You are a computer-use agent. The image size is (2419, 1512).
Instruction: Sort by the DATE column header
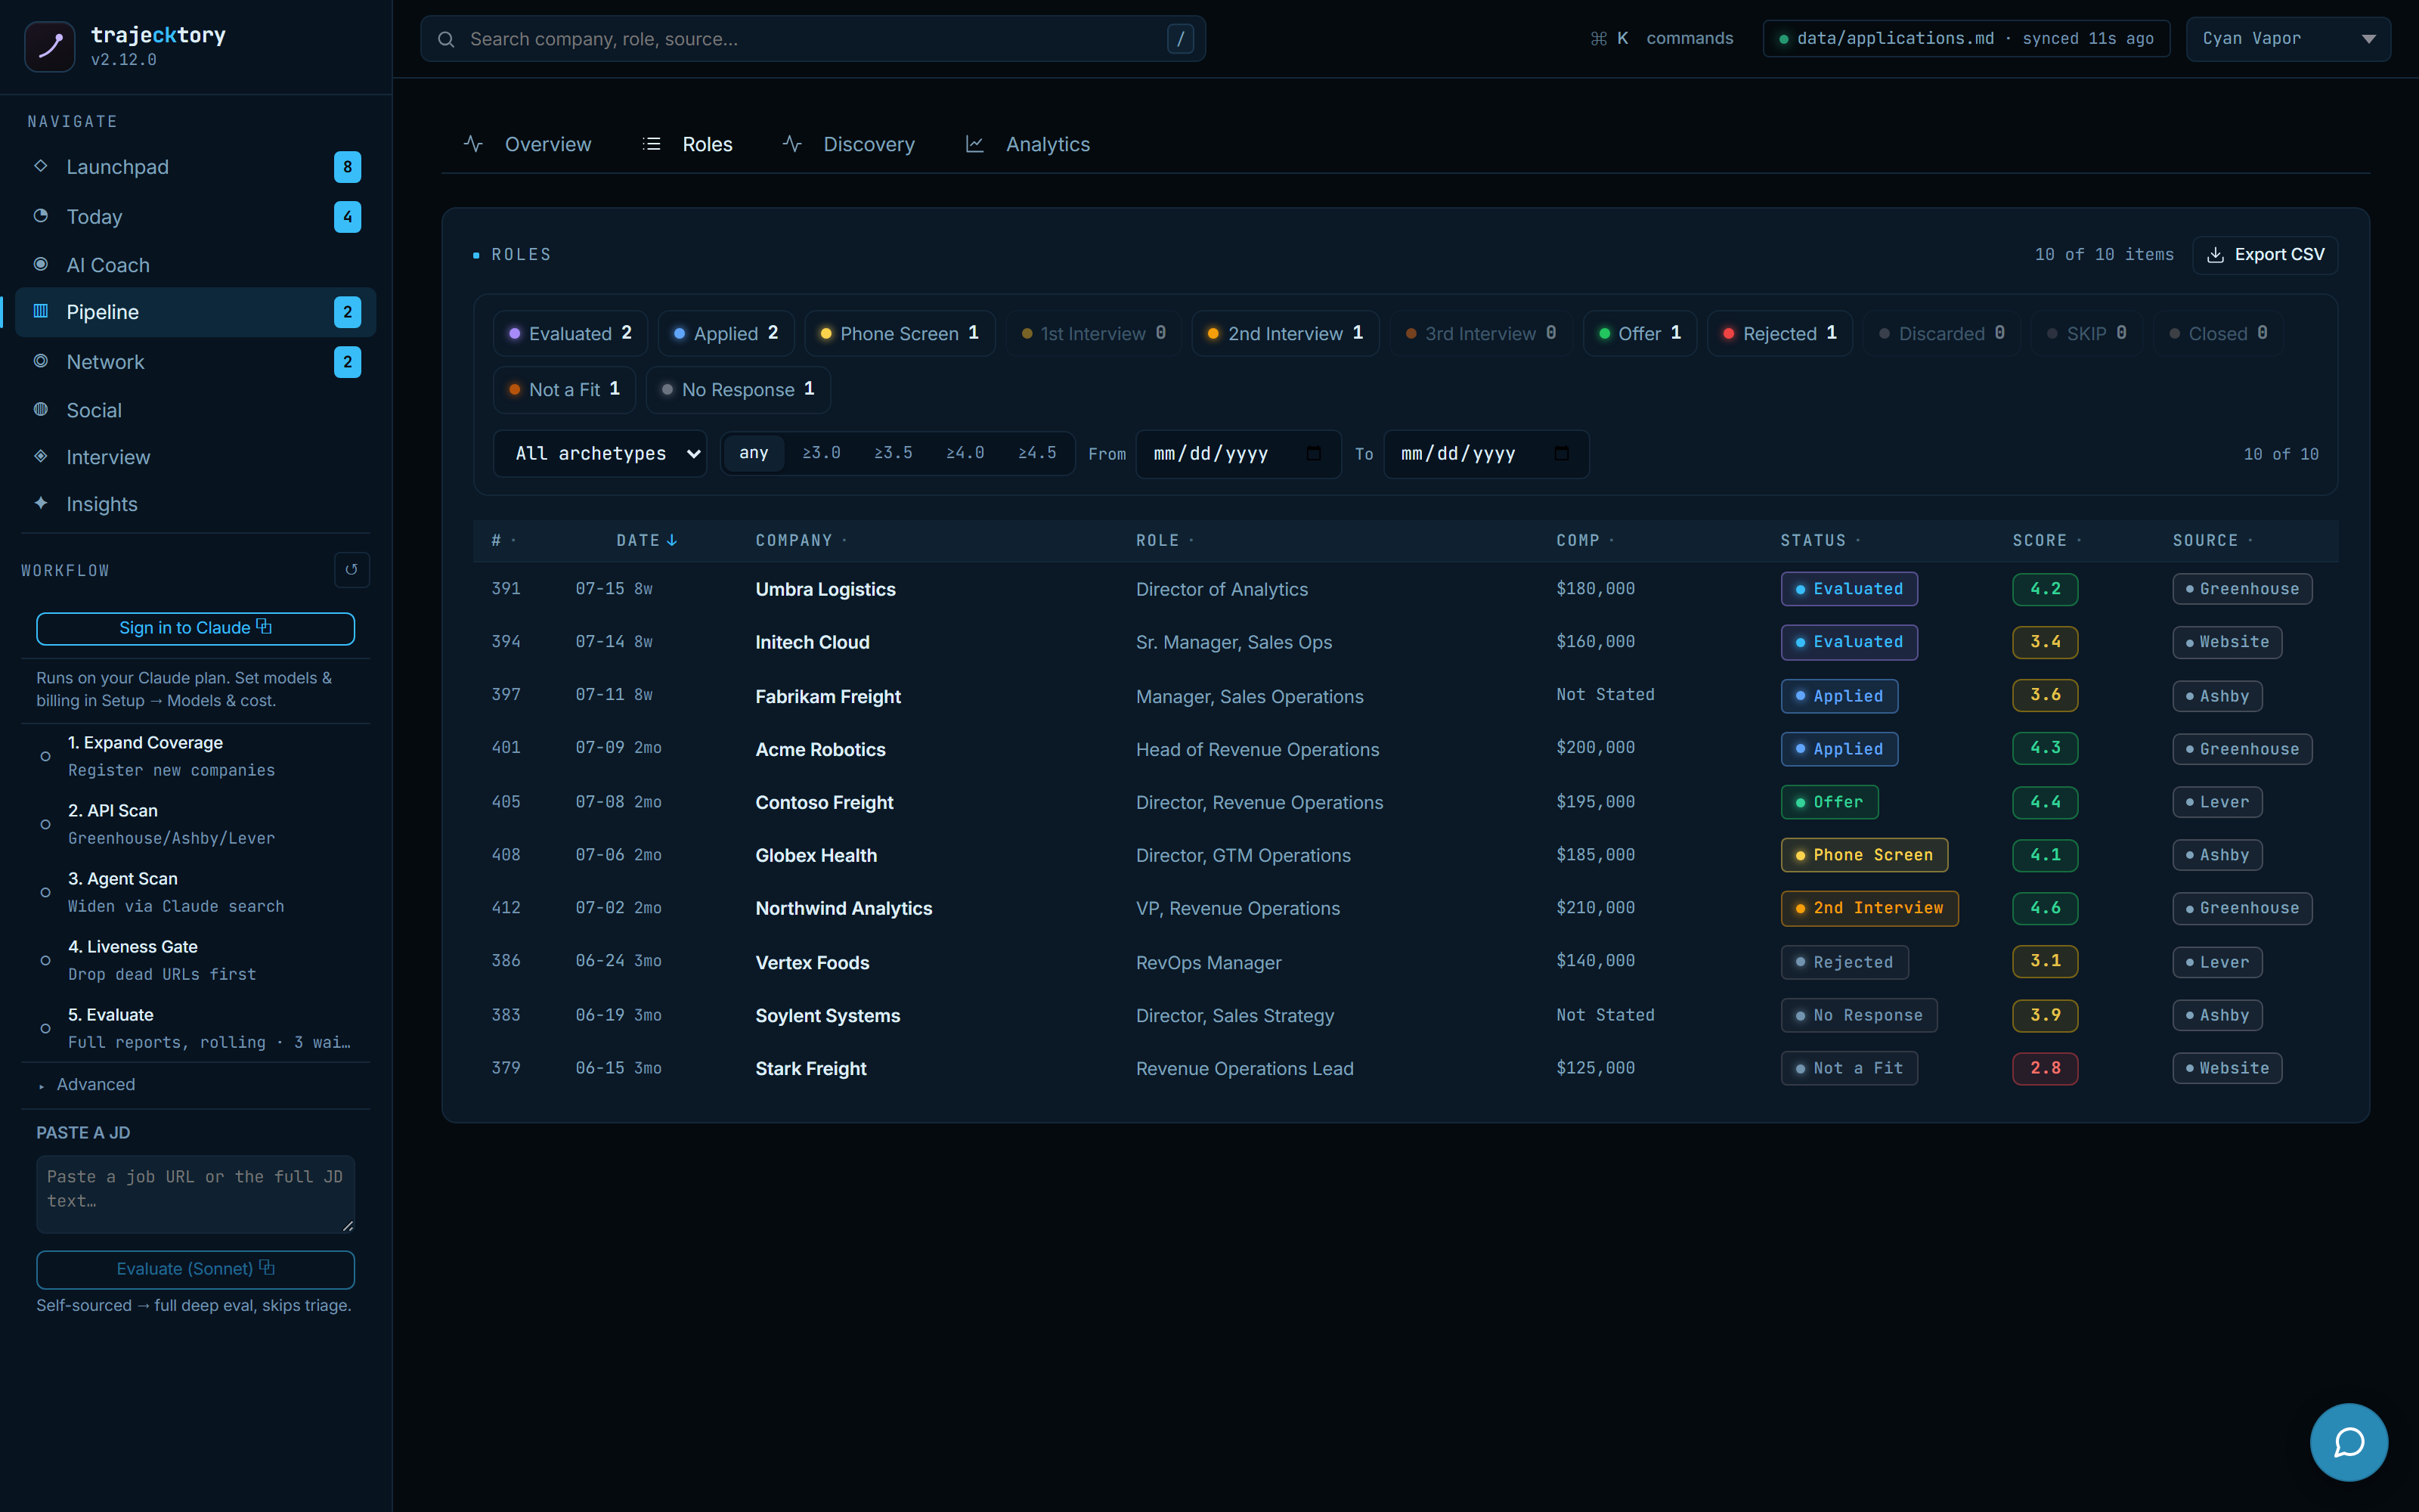pos(647,540)
